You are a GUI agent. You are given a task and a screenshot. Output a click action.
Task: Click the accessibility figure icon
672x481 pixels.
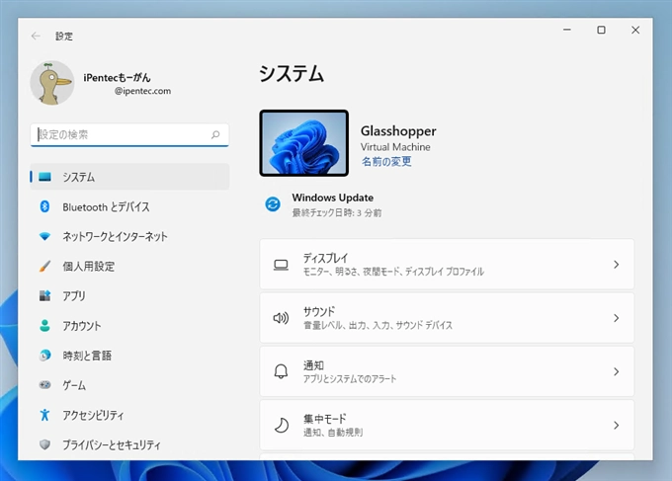tap(44, 415)
